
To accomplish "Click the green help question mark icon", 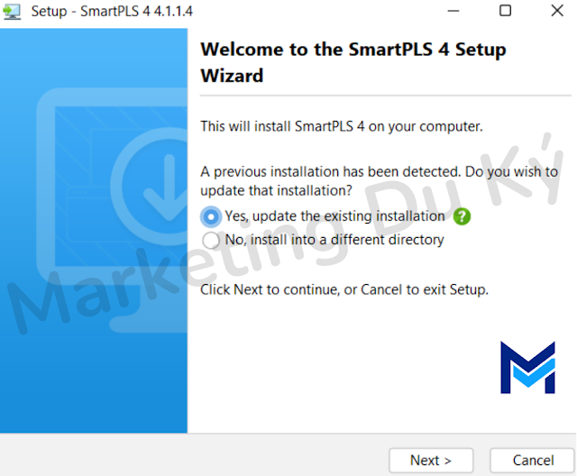I will 462,216.
